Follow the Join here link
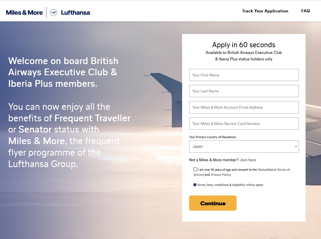Viewport: 321px width, 239px height. (248, 160)
